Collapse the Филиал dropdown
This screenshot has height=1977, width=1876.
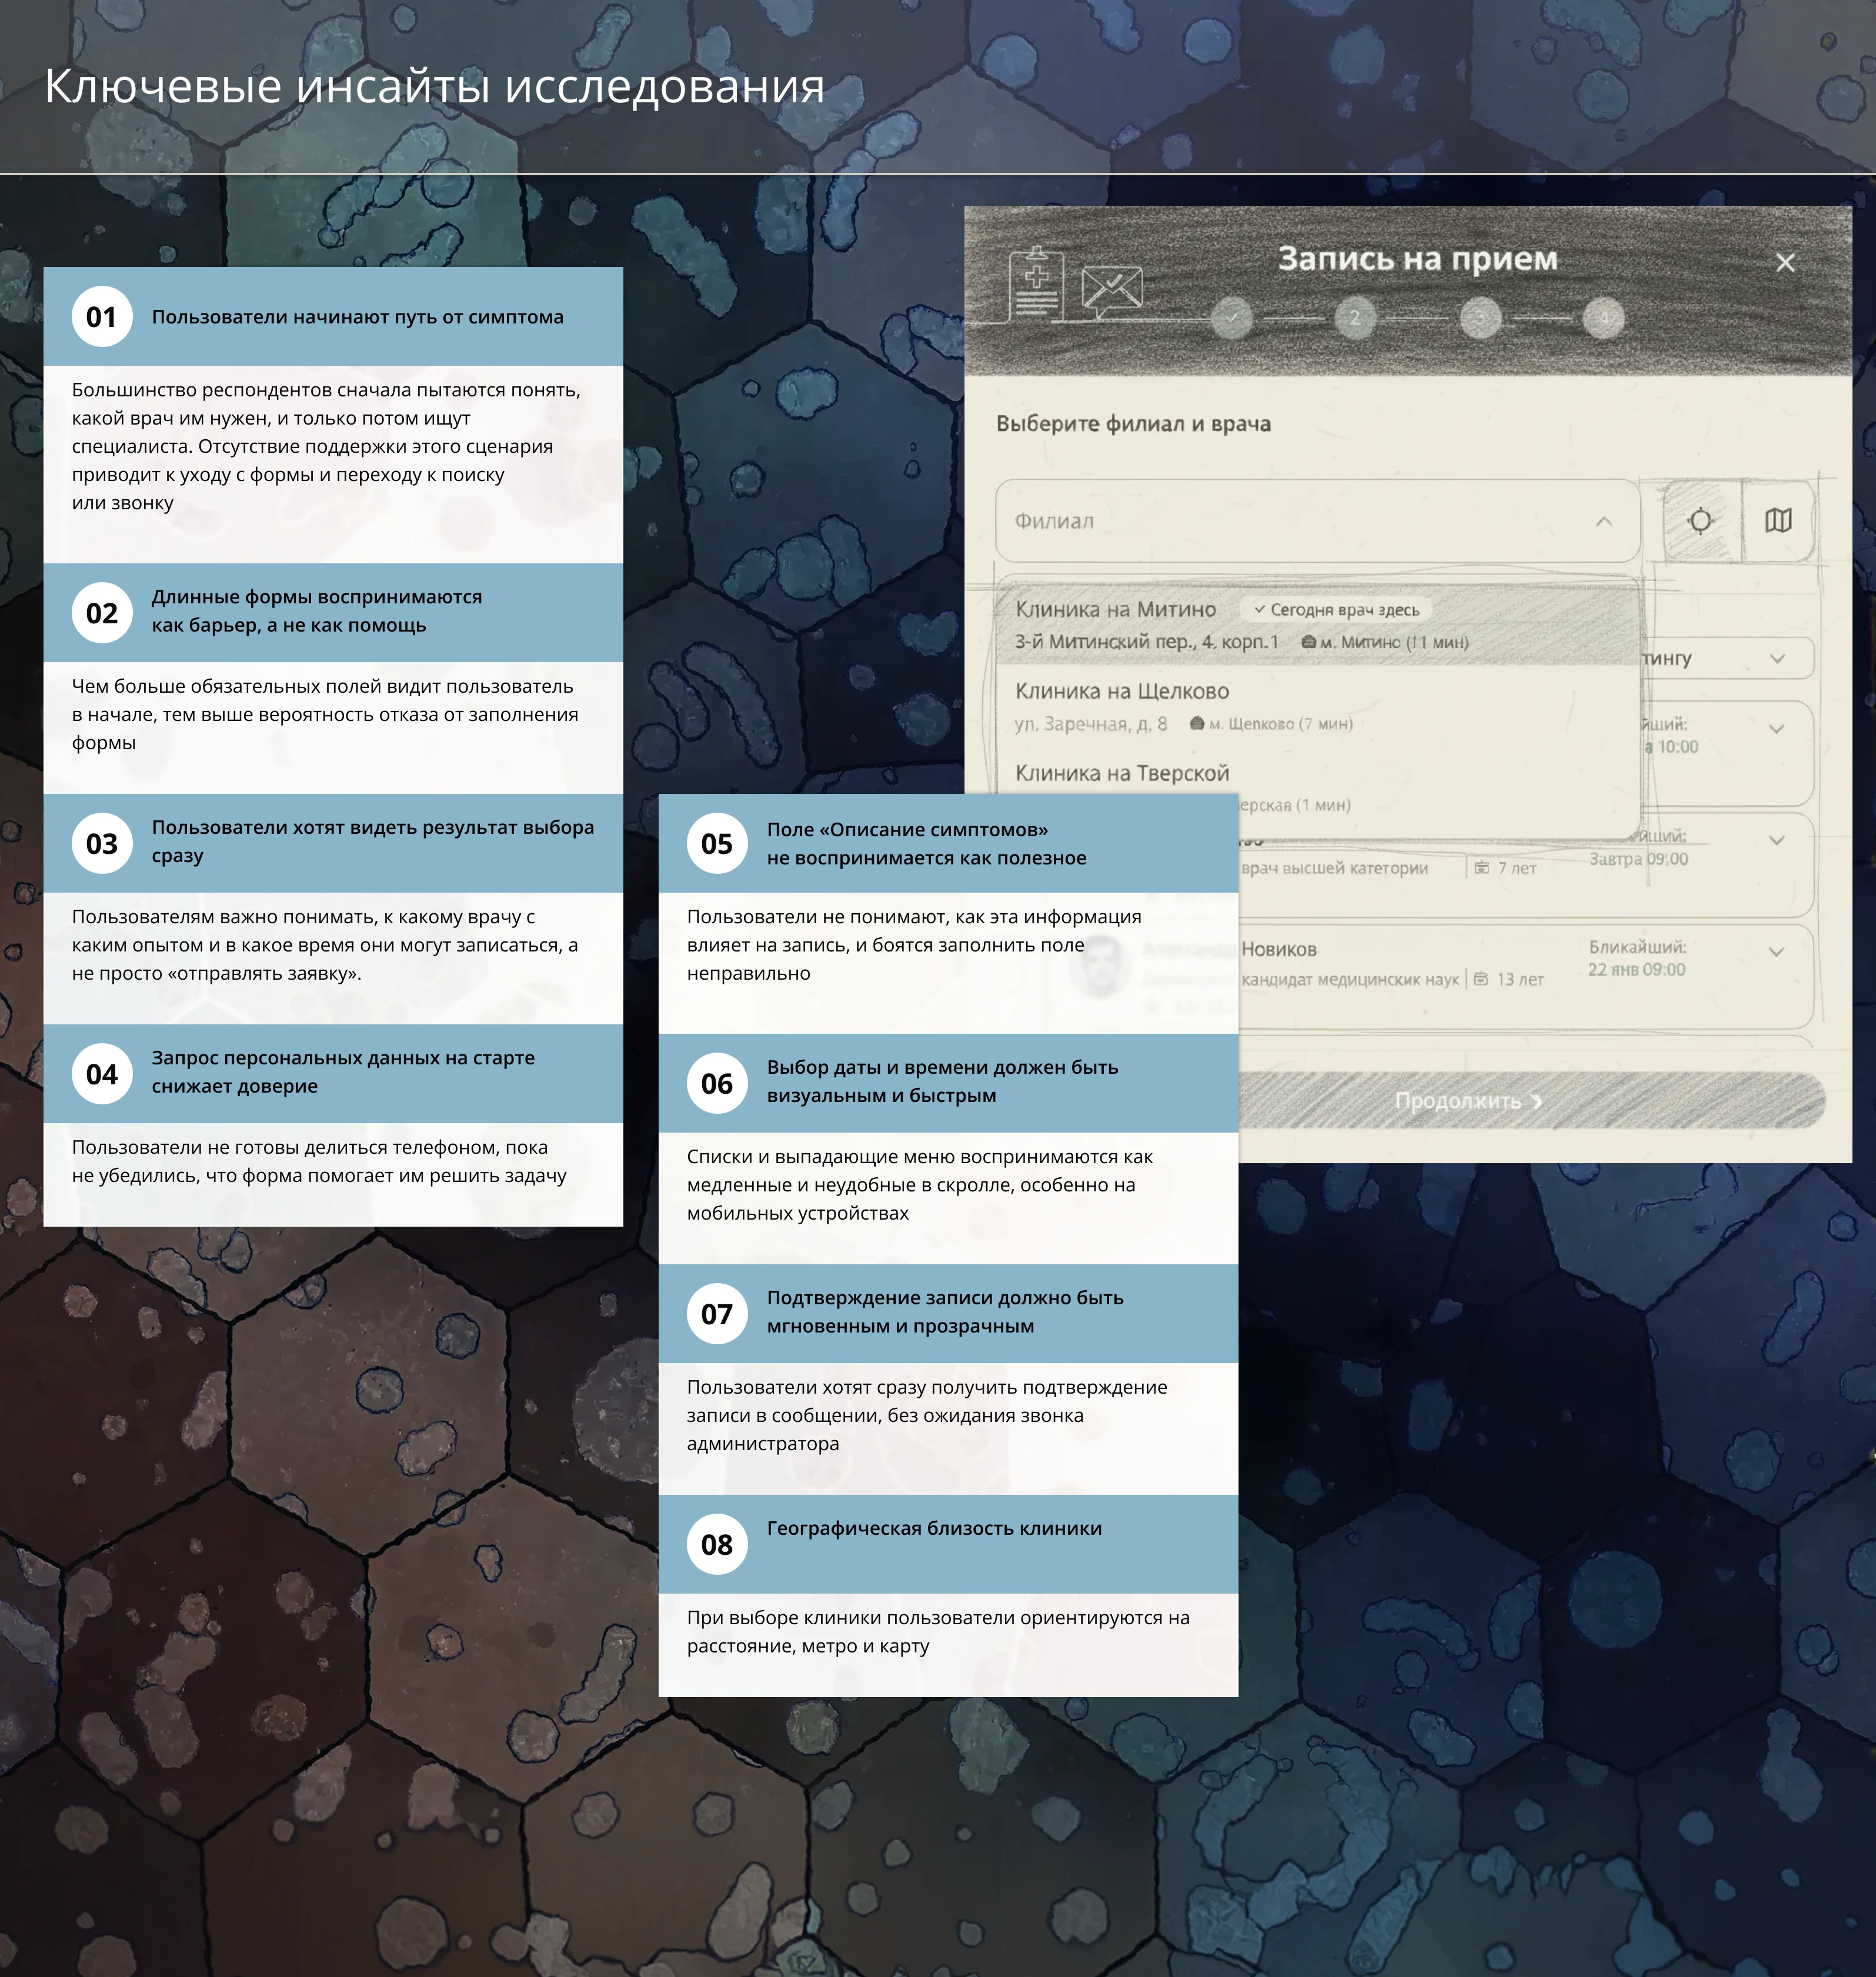[1604, 521]
